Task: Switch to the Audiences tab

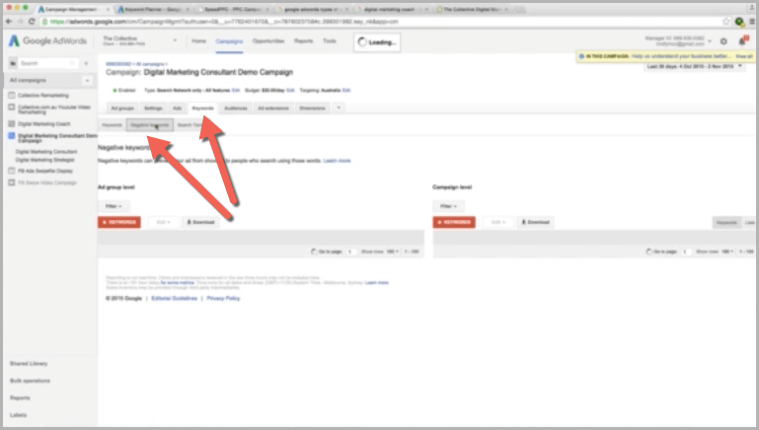Action: point(236,108)
